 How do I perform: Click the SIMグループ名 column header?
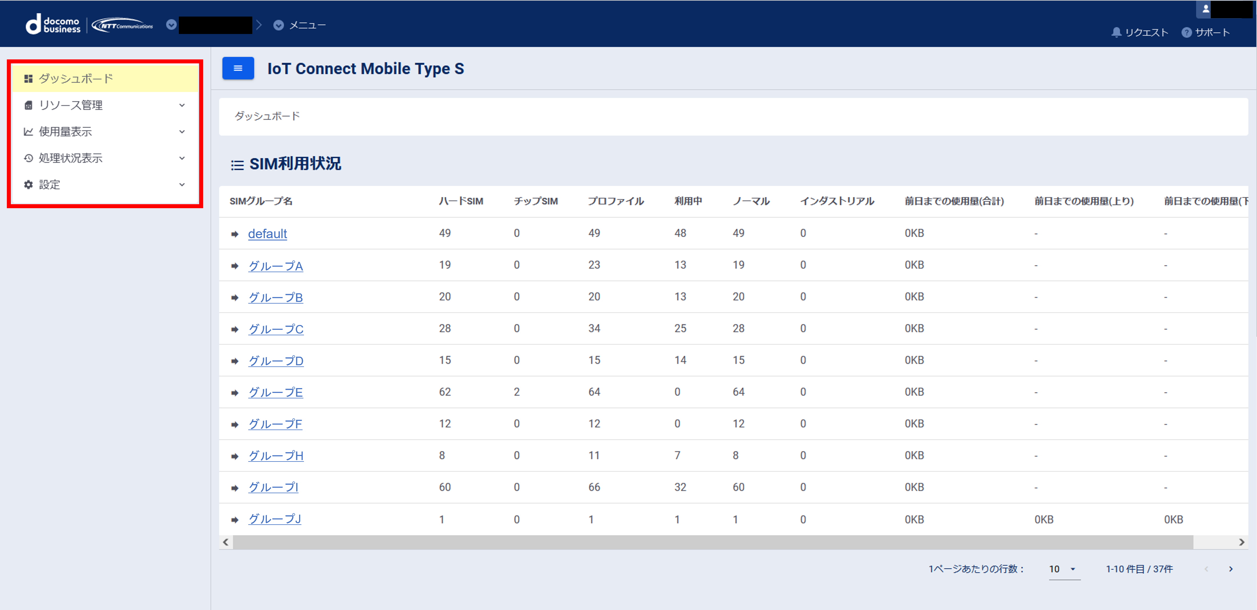(x=261, y=201)
